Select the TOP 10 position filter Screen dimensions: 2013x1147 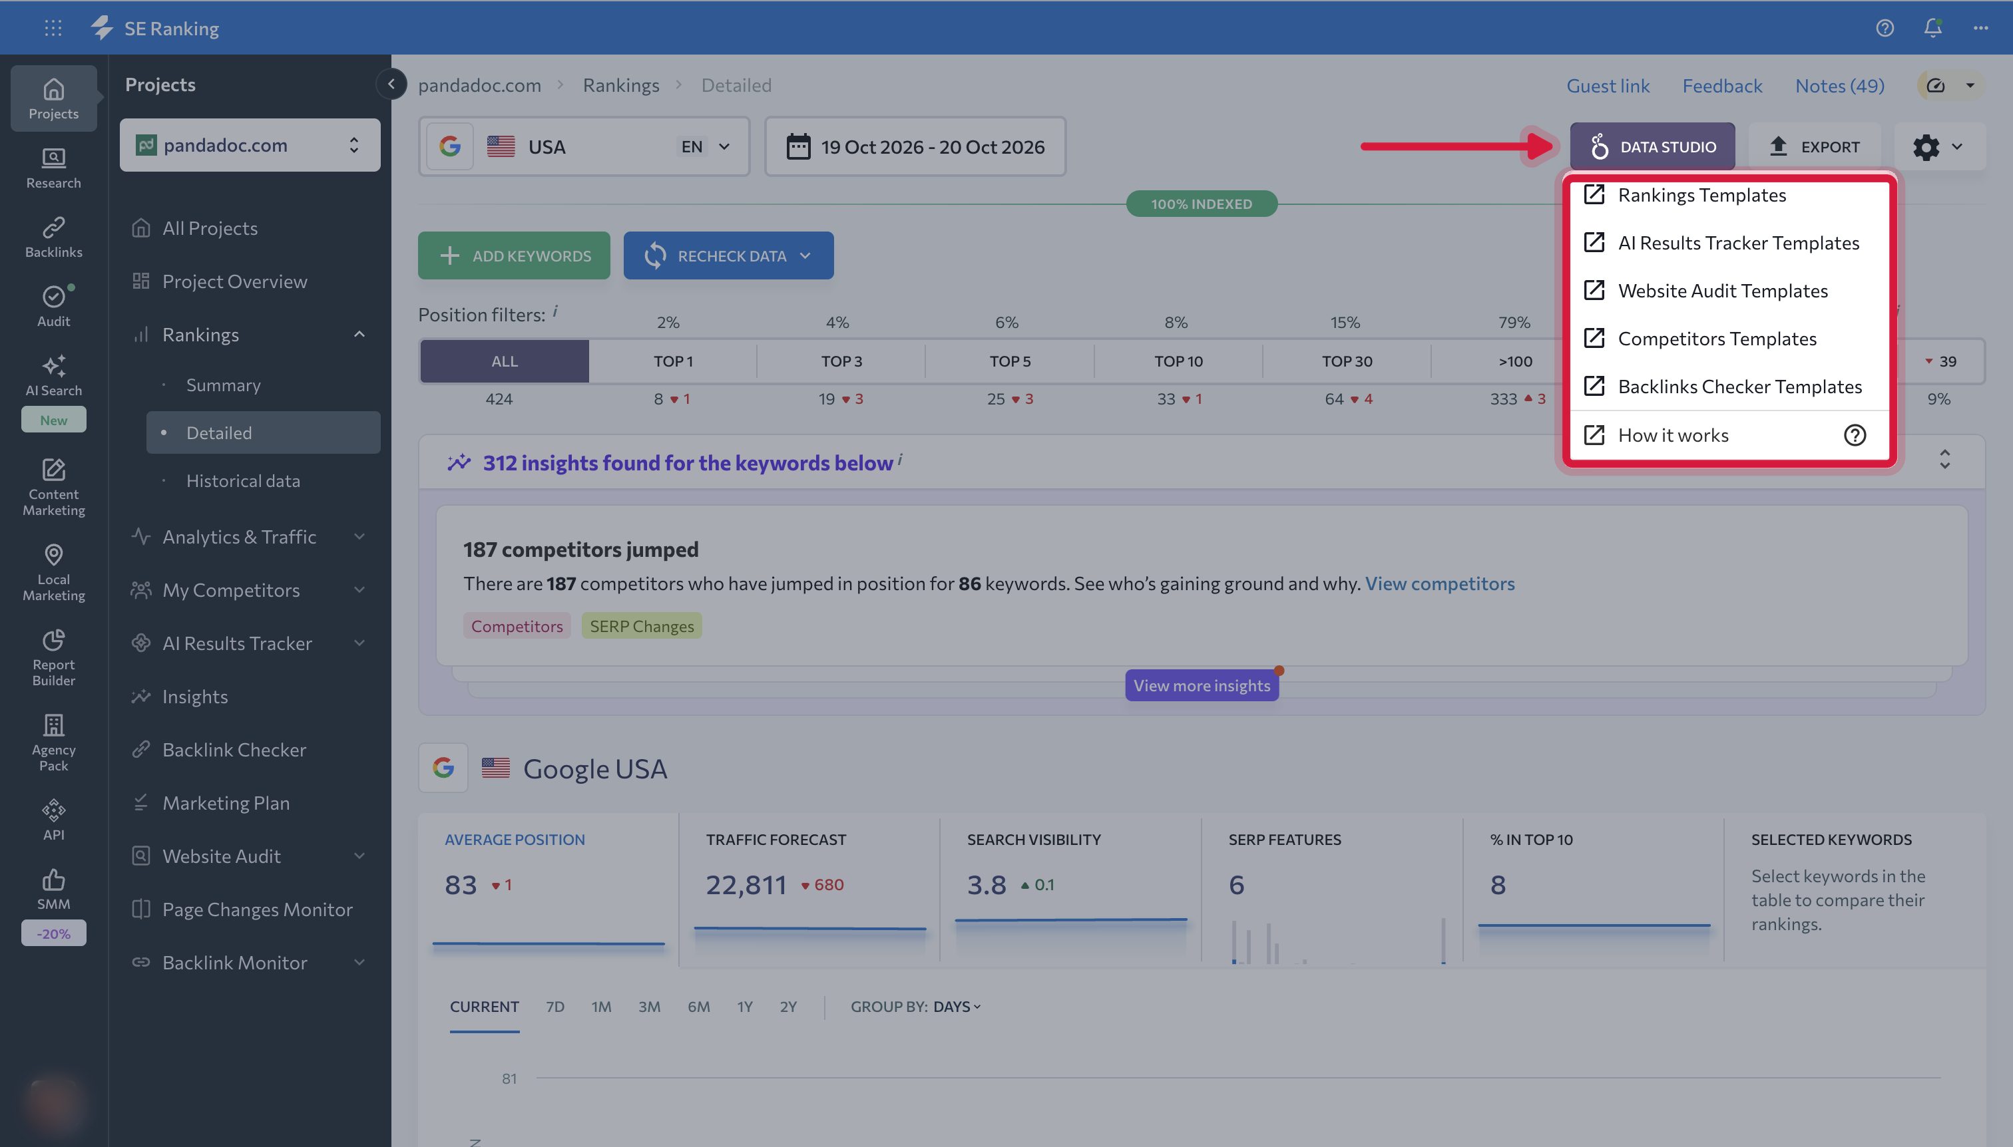[x=1178, y=361]
